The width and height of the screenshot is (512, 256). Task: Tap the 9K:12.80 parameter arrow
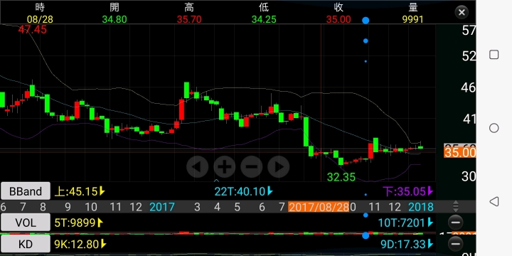click(x=104, y=244)
